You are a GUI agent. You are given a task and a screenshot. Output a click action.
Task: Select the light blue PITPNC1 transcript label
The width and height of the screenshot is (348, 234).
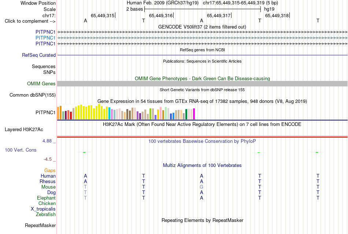click(x=45, y=38)
